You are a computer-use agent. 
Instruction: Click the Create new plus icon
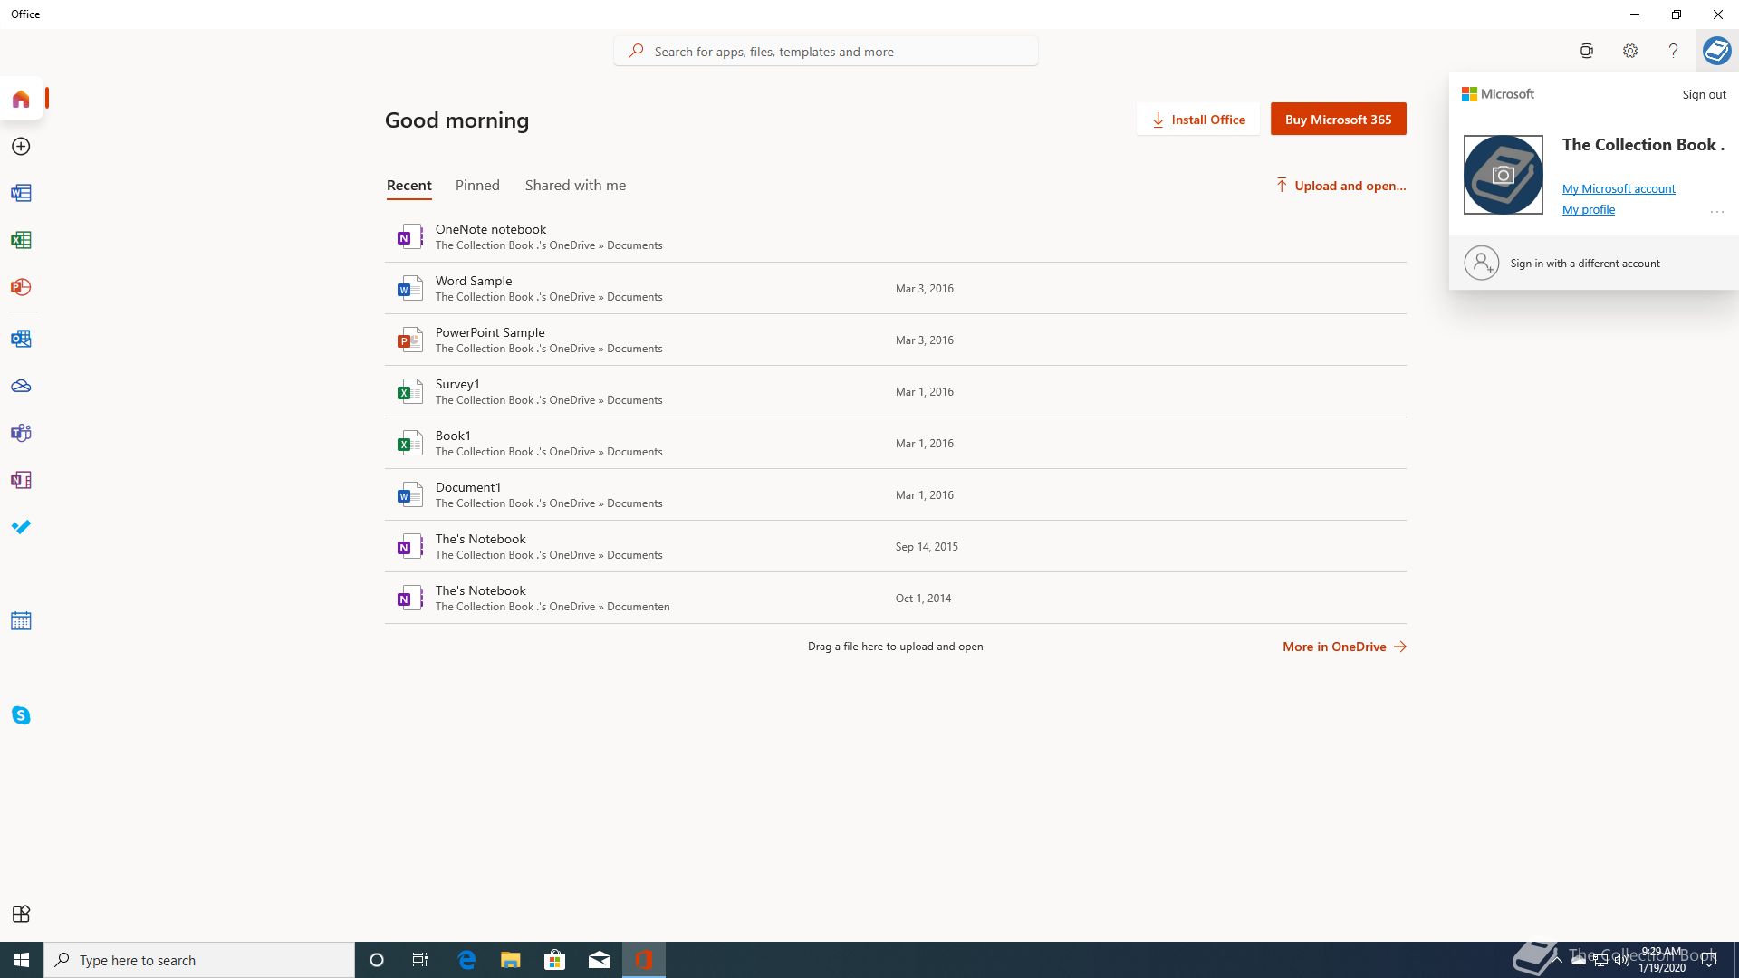(x=21, y=146)
